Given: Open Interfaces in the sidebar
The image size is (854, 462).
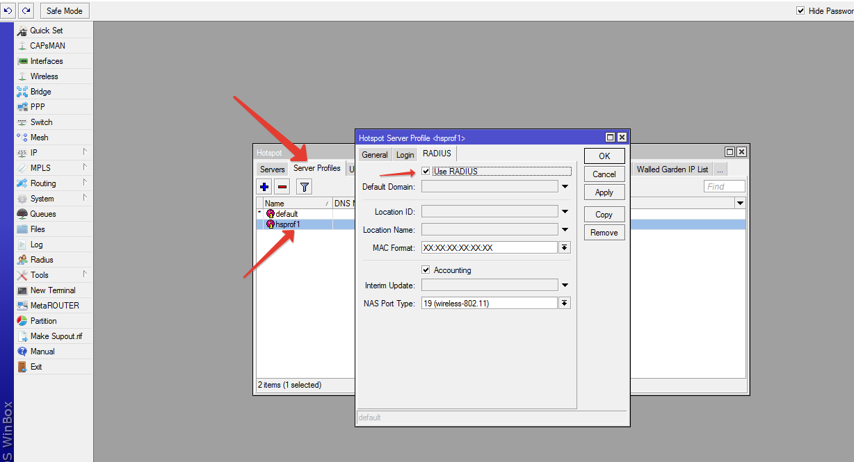Looking at the screenshot, I should point(47,61).
